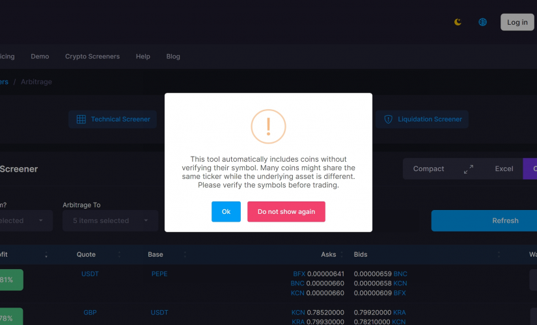
Task: Export the table with Excel
Action: coord(504,169)
